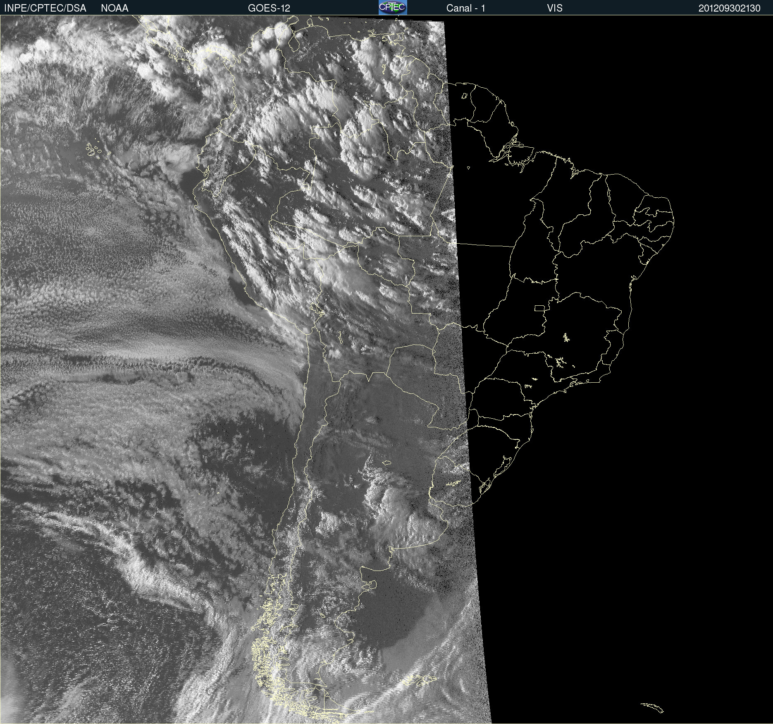Click the VIS label in the header

[555, 8]
